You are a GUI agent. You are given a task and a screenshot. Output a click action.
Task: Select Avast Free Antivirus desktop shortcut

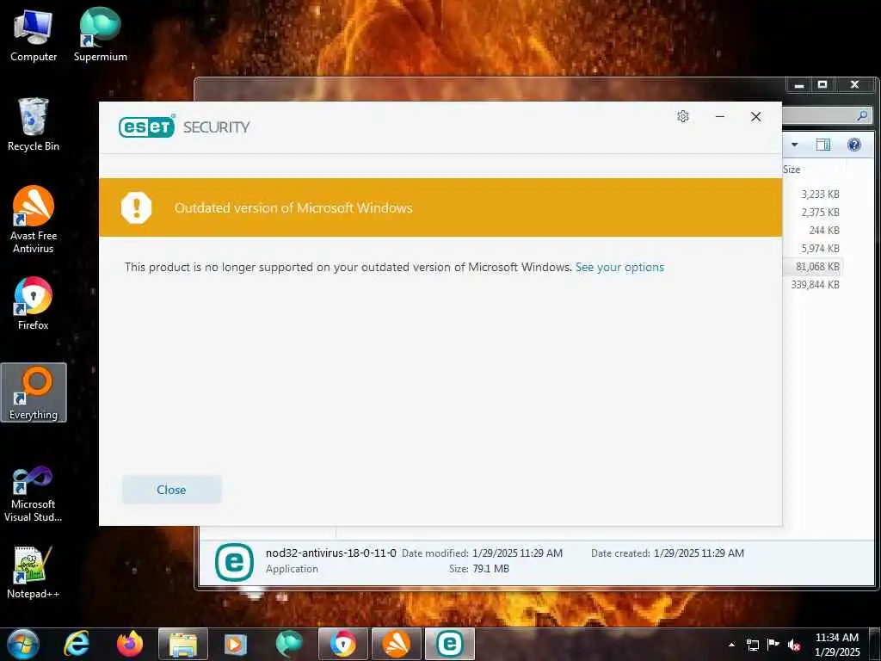(34, 219)
